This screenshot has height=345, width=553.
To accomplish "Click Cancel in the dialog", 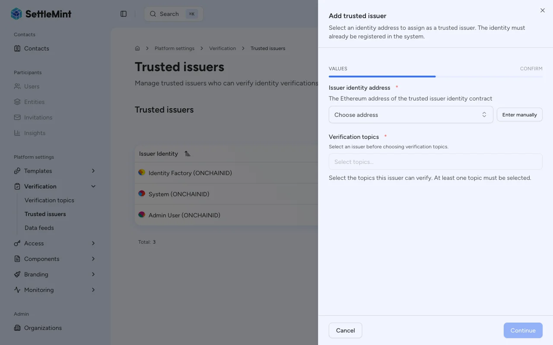I will click(345, 330).
